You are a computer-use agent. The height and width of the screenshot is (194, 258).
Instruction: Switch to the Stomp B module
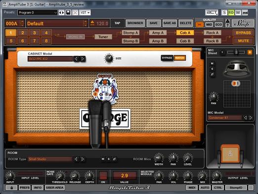130,41
